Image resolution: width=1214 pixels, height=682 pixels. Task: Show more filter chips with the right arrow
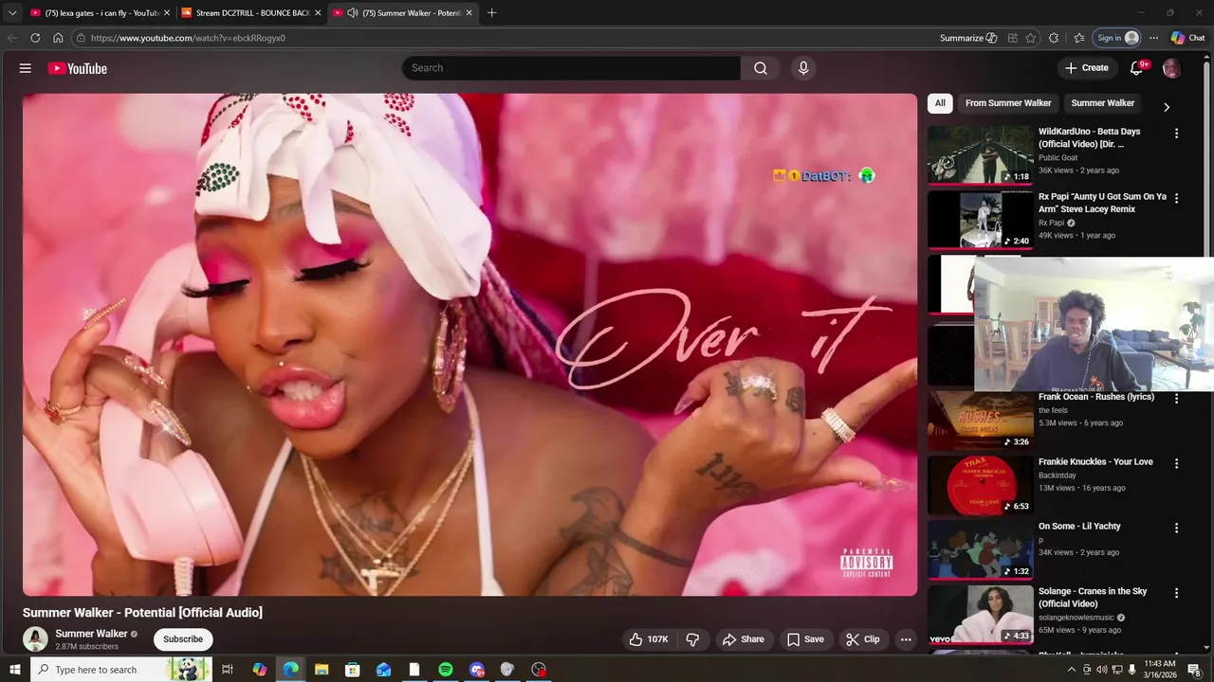pos(1167,107)
